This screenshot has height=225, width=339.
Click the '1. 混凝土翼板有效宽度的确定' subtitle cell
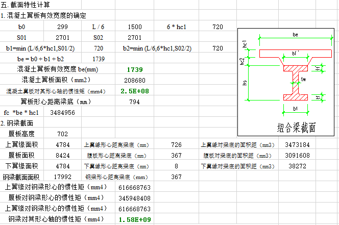pos(43,15)
